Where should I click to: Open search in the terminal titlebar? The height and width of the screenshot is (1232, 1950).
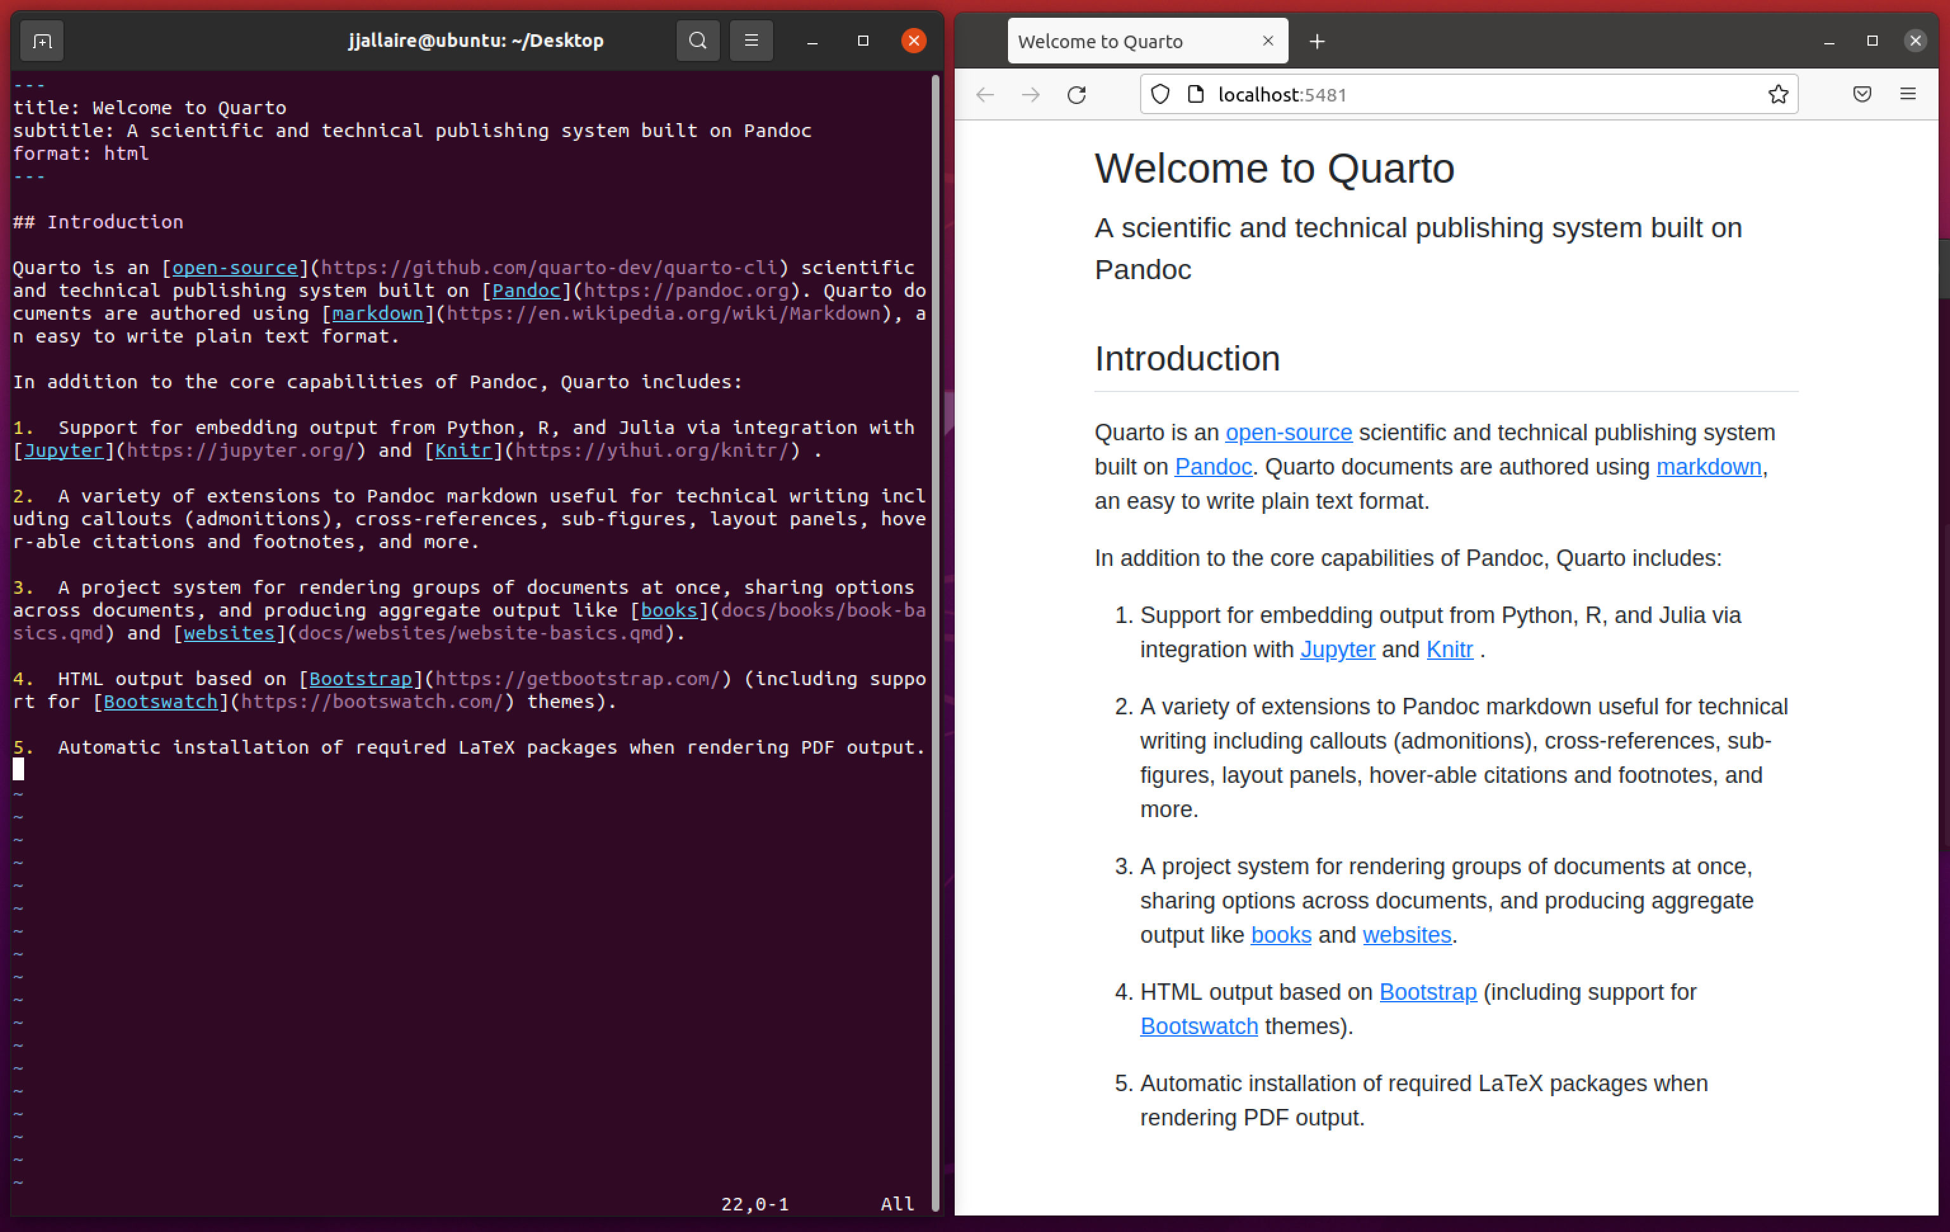697,41
